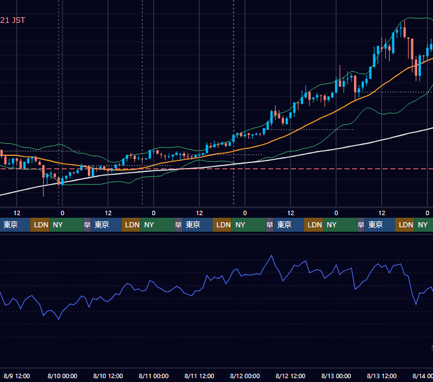
Task: Select the 8/9 LDN session block
Action: 39,225
